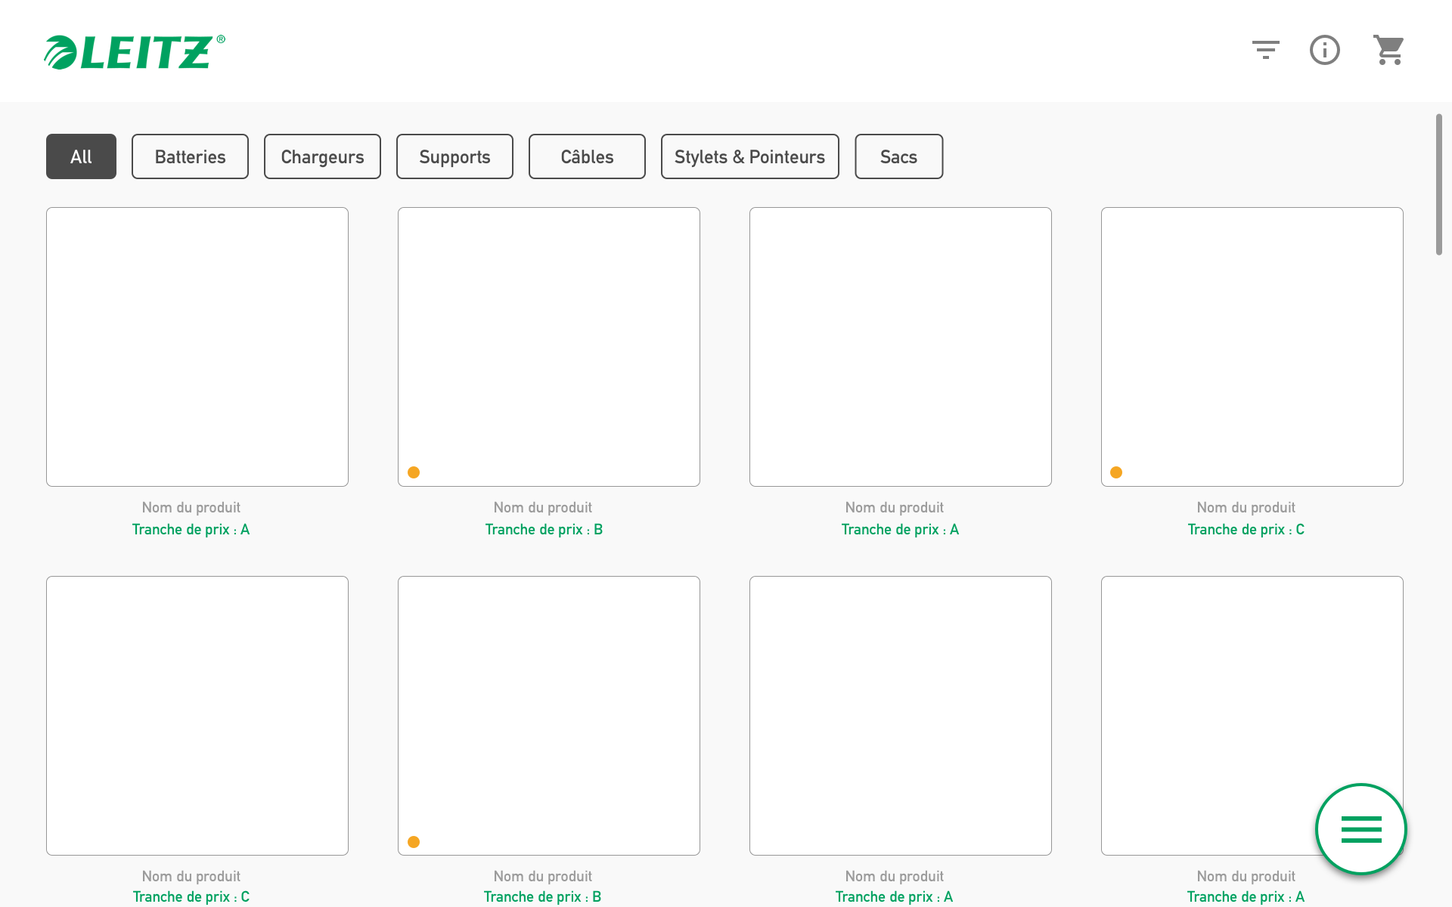This screenshot has height=907, width=1452.
Task: Click the orange dot on first-row Tranche B card
Action: (x=414, y=472)
